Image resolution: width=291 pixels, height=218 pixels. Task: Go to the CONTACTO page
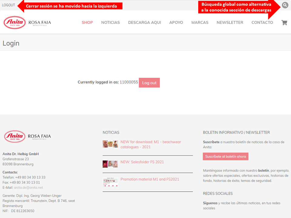[x=262, y=22]
